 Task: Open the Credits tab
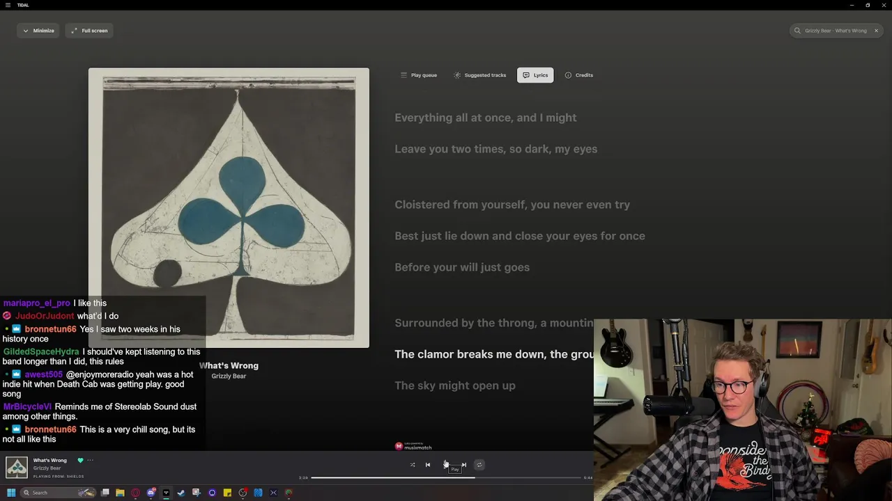579,75
